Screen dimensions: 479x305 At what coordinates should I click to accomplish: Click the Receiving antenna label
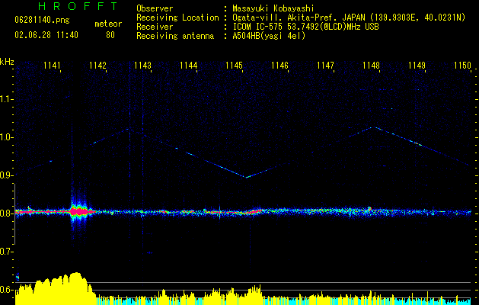coord(175,36)
